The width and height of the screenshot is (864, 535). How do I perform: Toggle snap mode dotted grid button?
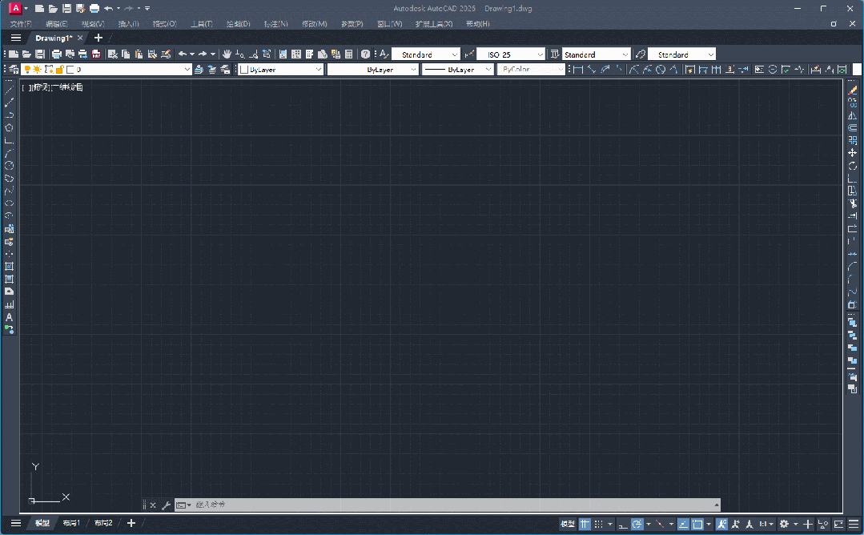click(598, 524)
